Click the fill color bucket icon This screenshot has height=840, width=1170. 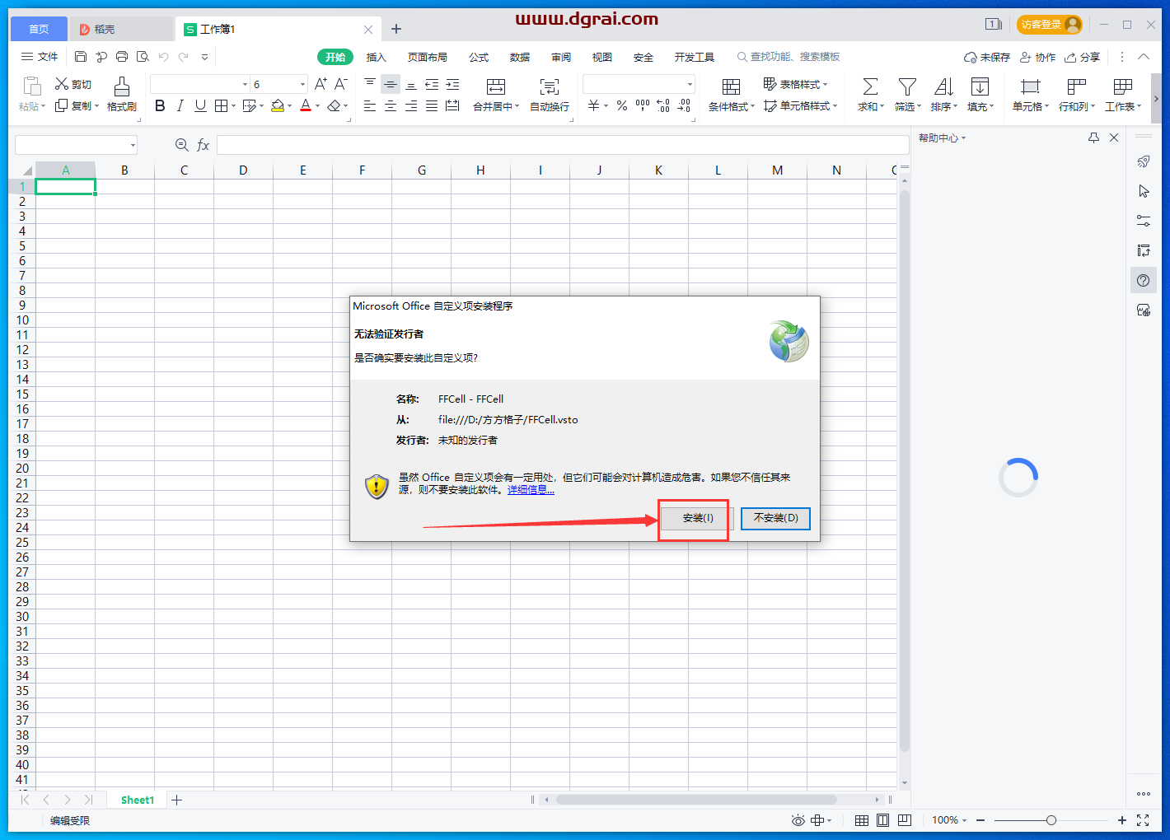click(278, 105)
